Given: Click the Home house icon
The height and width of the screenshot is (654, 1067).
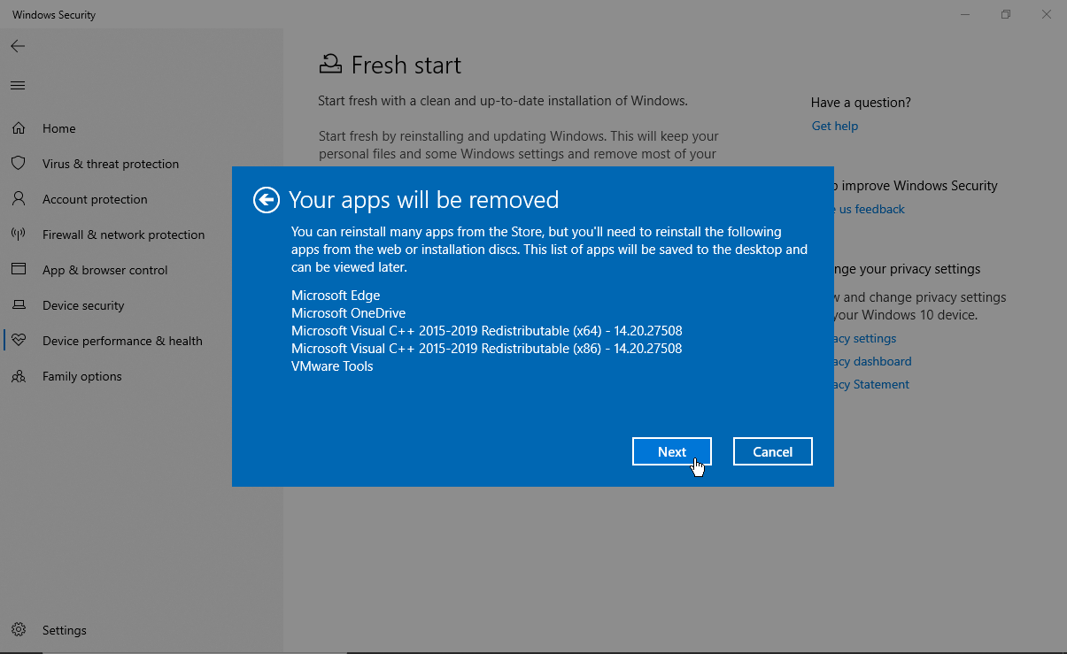Looking at the screenshot, I should click(19, 128).
